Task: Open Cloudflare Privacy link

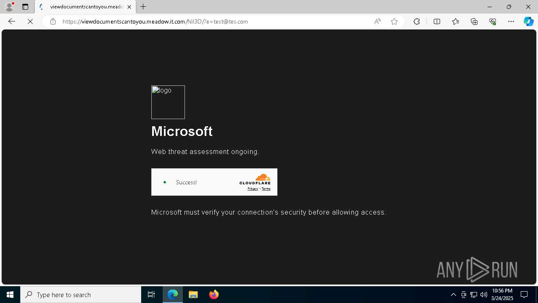Action: (x=253, y=189)
